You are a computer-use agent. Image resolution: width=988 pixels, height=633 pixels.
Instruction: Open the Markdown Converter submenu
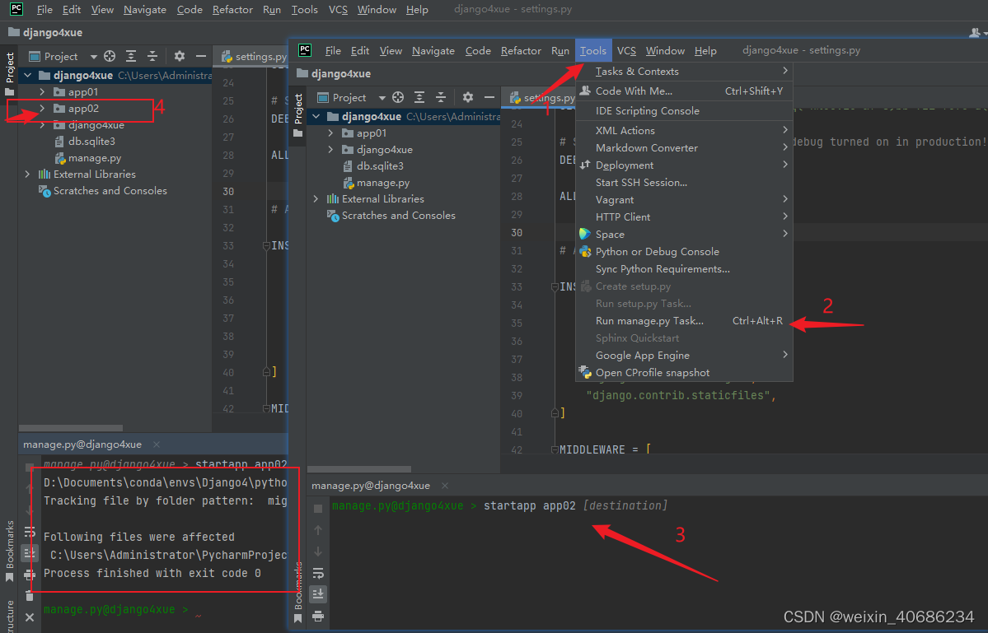click(684, 148)
